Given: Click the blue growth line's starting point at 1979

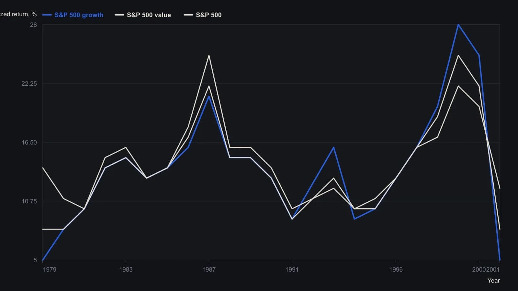Looking at the screenshot, I should 43,260.
